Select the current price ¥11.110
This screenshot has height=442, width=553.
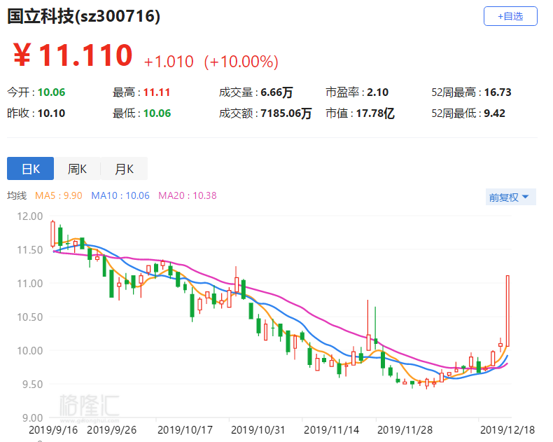pyautogui.click(x=73, y=55)
